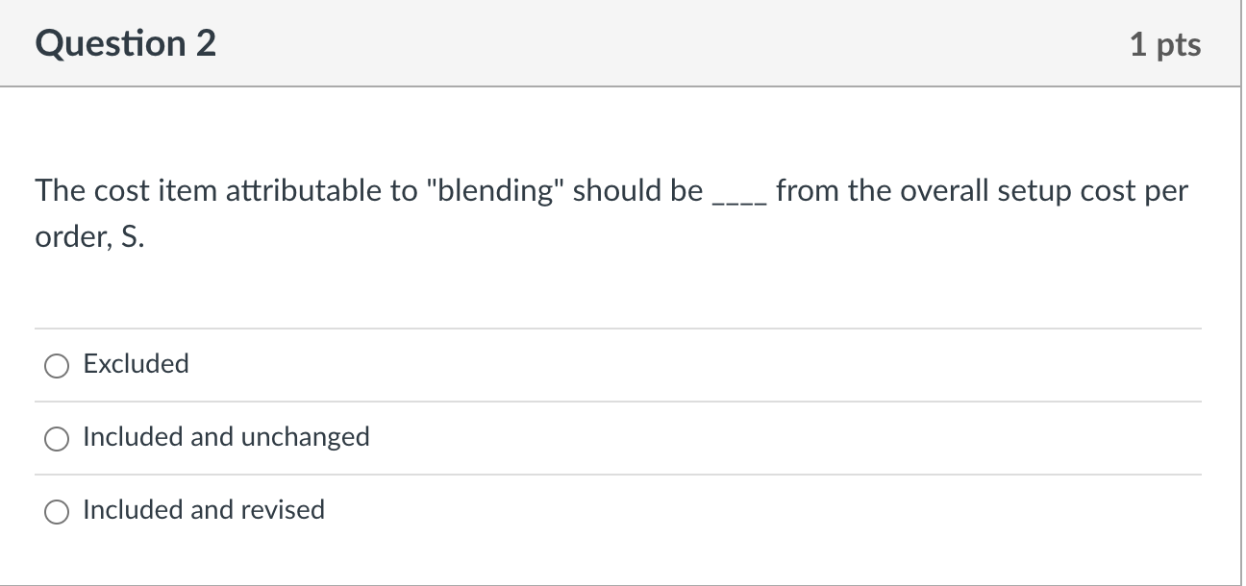
Task: Select 'Included and unchanged' as your answer
Action: pyautogui.click(x=56, y=438)
